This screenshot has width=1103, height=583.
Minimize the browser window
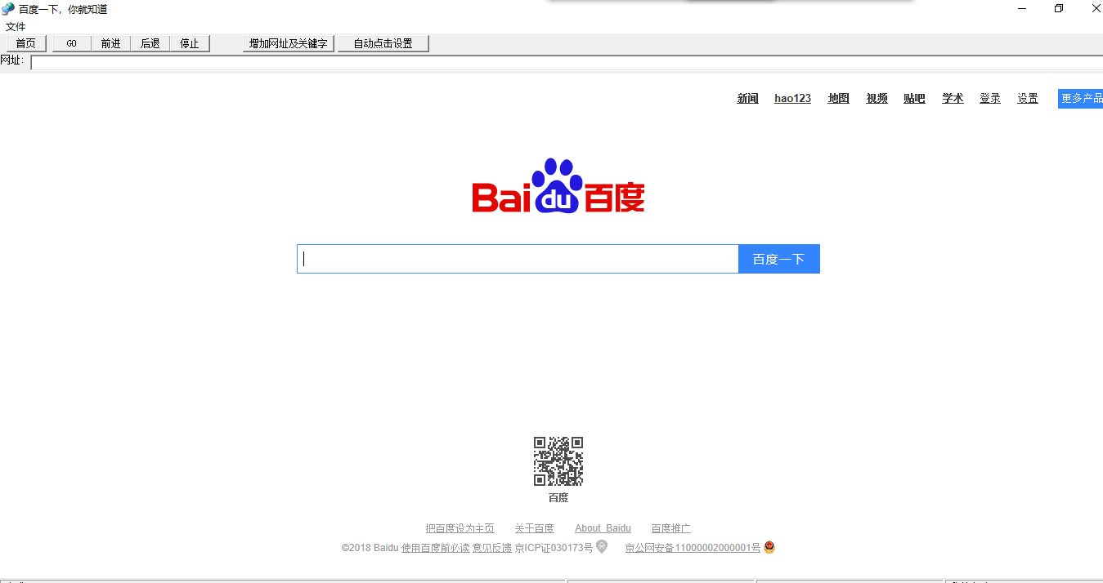click(x=1022, y=9)
